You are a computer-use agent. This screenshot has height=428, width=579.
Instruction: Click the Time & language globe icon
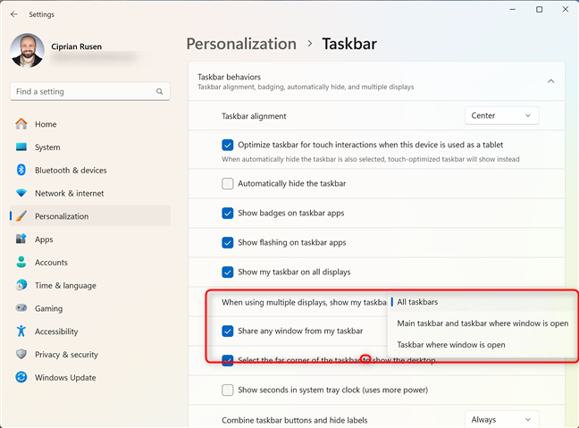(x=21, y=285)
